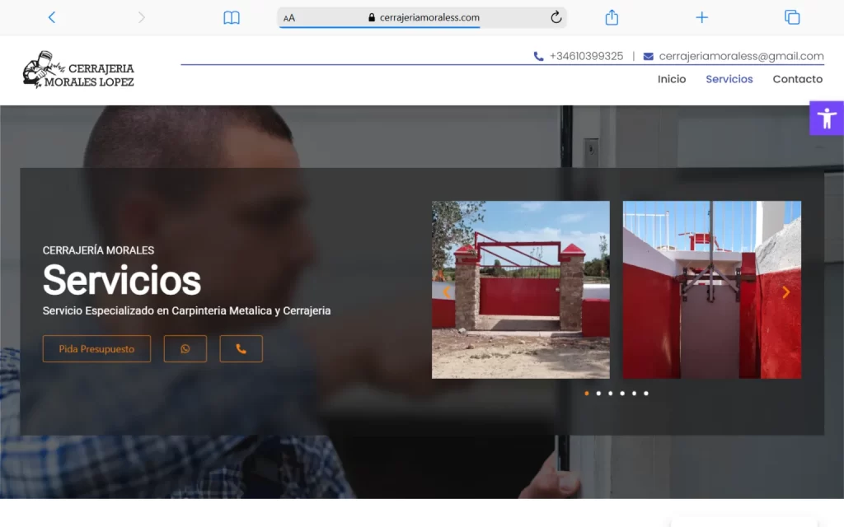
Task: Click the WhatsApp icon button
Action: pyautogui.click(x=185, y=349)
